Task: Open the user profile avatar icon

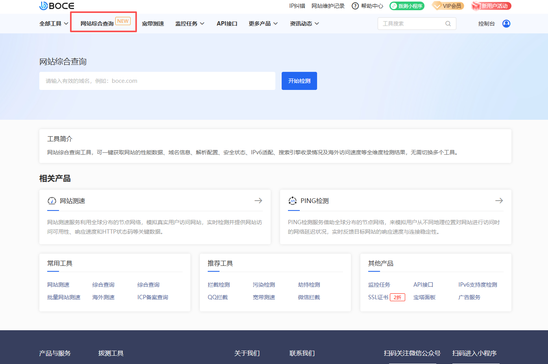Action: [506, 24]
